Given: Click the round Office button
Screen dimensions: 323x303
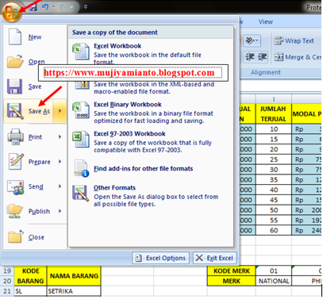Looking at the screenshot, I should tap(12, 12).
